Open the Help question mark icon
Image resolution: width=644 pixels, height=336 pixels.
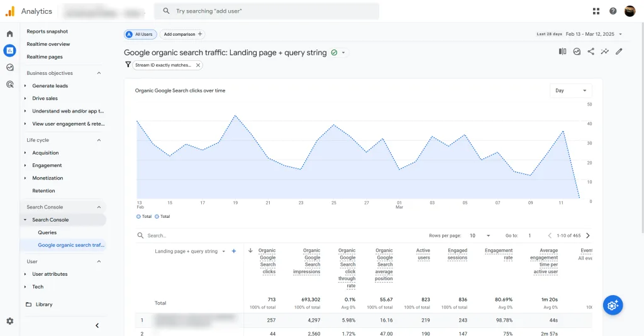click(613, 11)
